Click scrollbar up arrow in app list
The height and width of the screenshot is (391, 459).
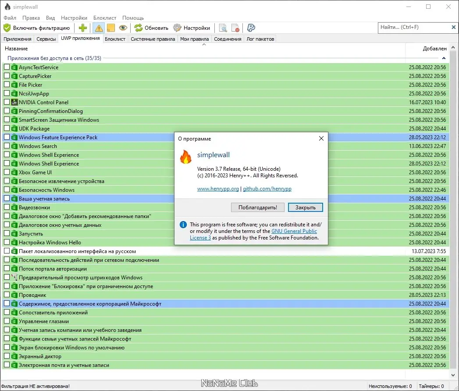453,47
